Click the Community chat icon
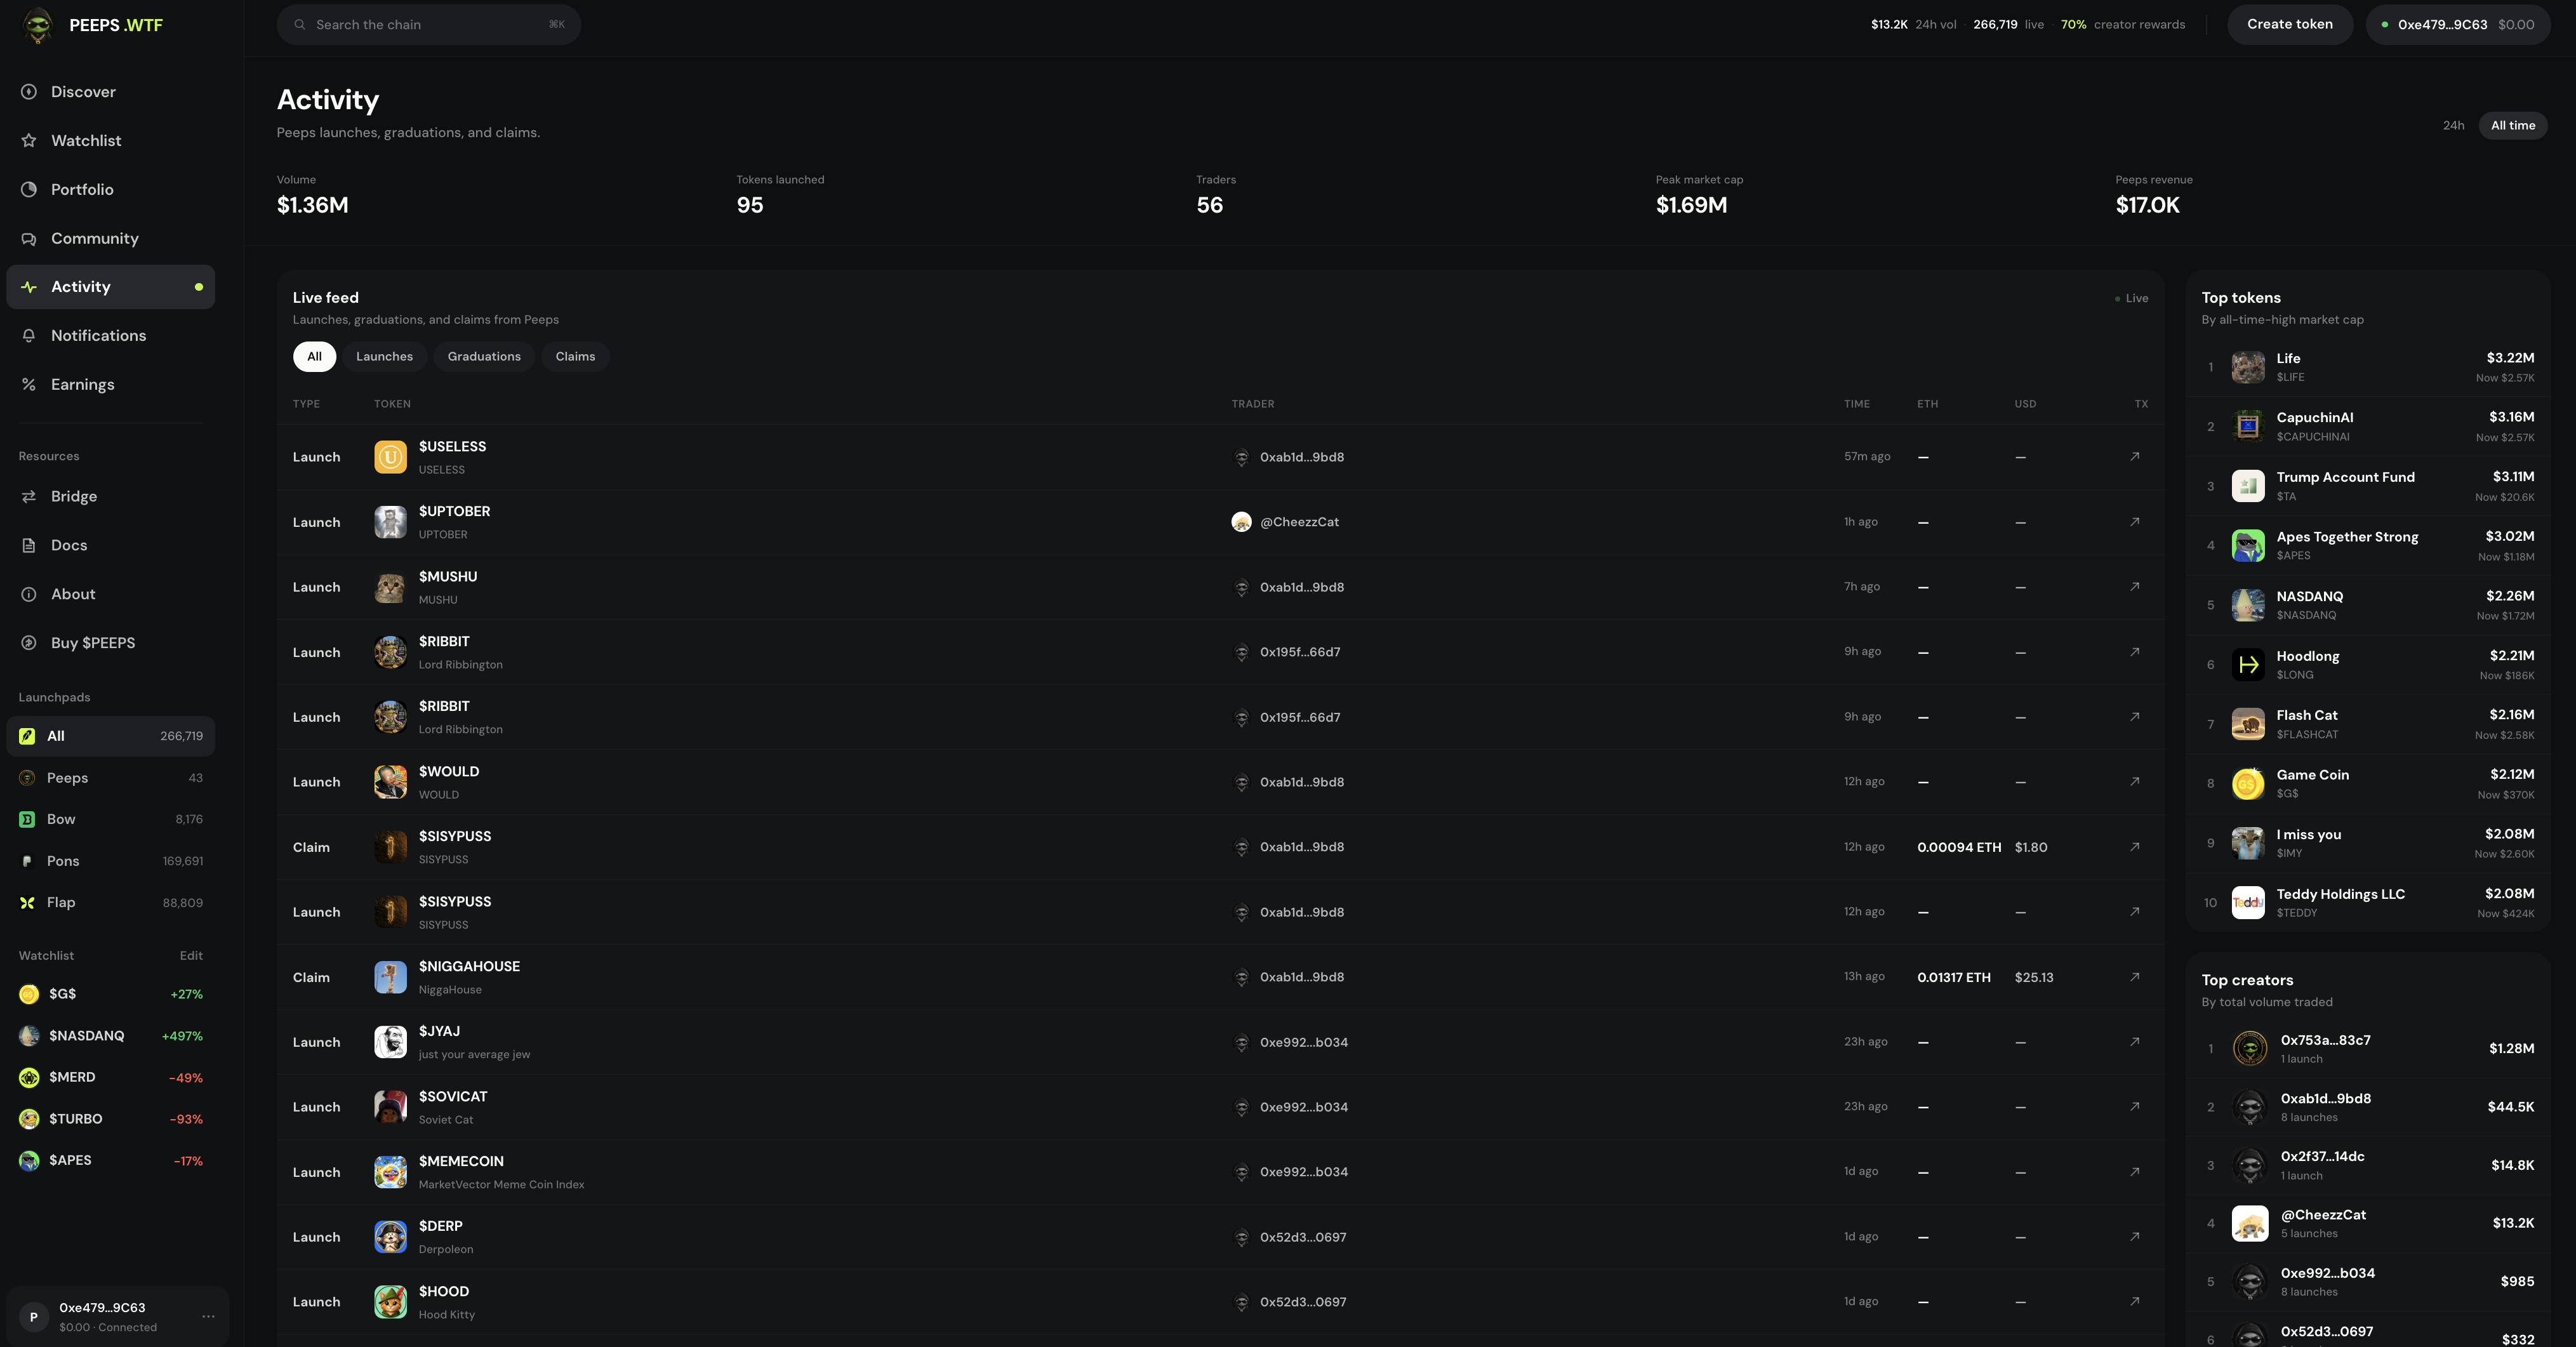2576x1347 pixels. (29, 239)
